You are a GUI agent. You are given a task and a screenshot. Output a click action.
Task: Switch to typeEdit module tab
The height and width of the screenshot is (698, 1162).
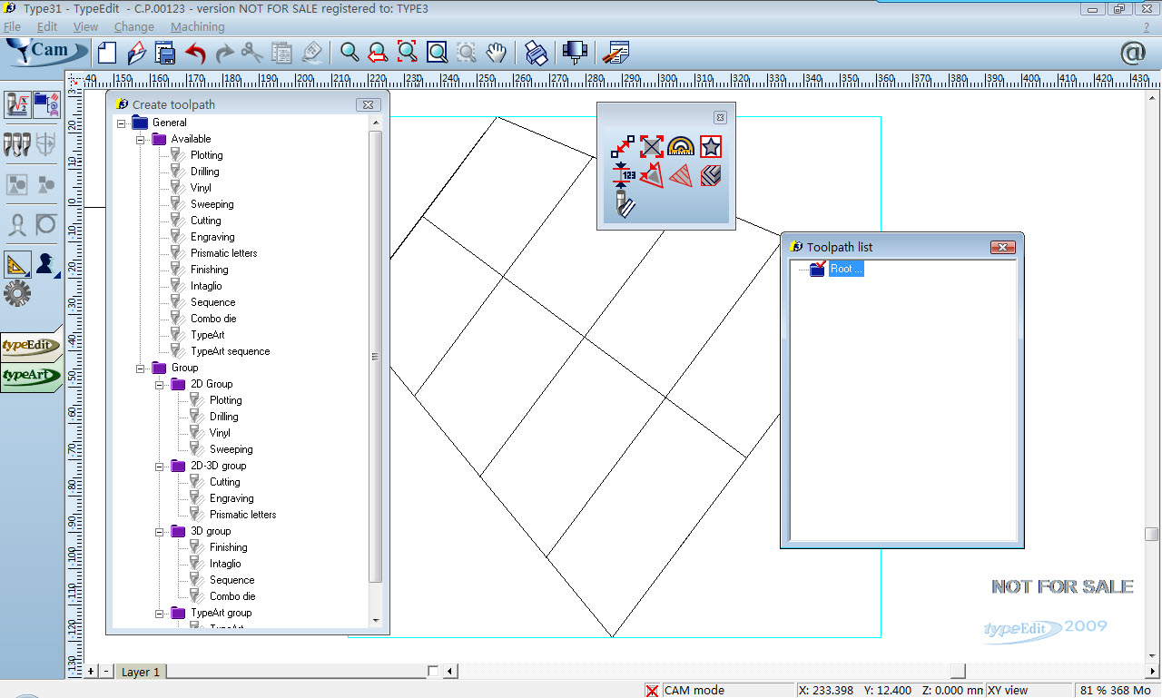pos(31,346)
